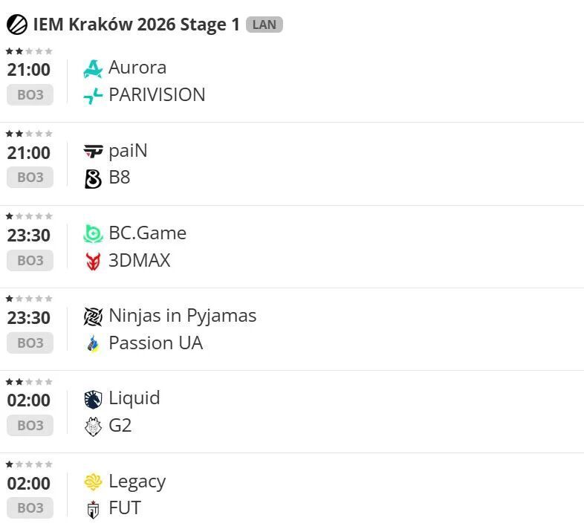
Task: Click the PARIVISION team logo
Action: [x=93, y=95]
